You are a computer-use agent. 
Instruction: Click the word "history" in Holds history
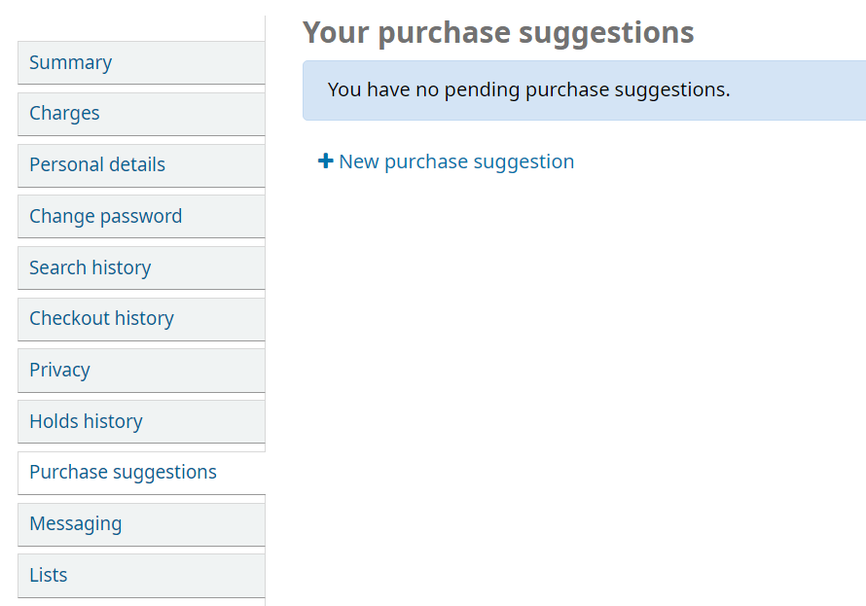pos(112,421)
